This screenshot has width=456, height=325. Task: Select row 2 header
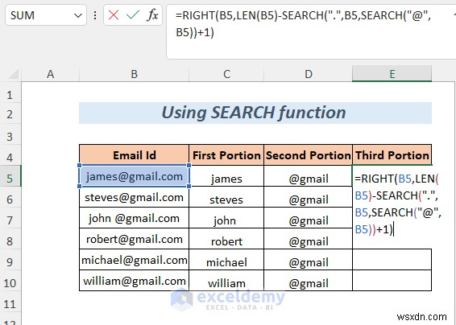(10, 114)
